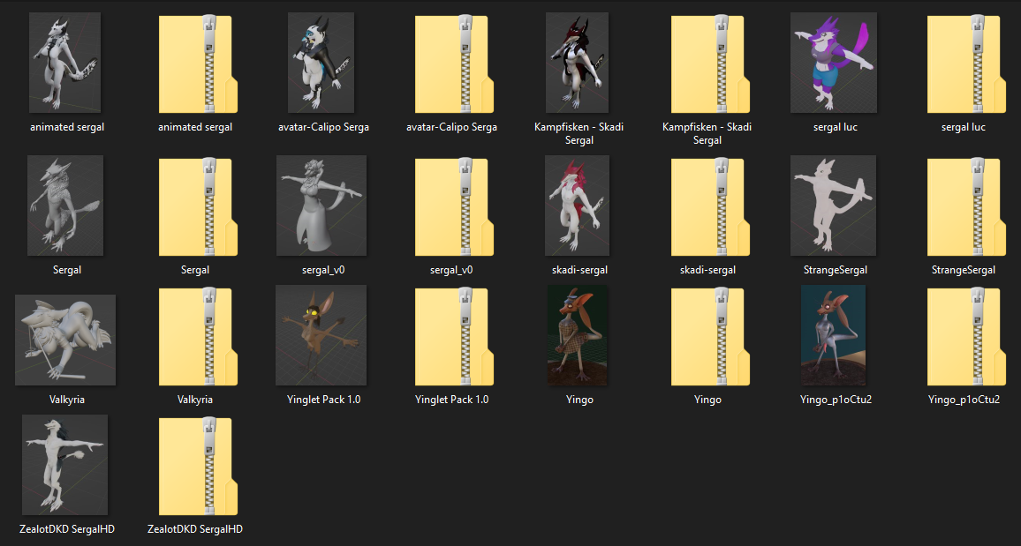Select the Yingo zip folder icon

(710, 337)
